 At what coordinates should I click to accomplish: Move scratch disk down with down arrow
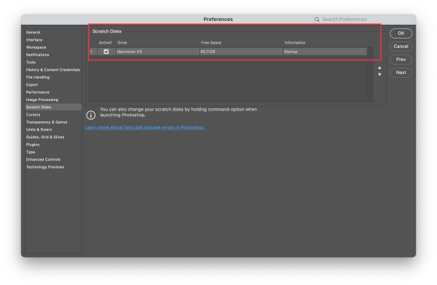379,74
